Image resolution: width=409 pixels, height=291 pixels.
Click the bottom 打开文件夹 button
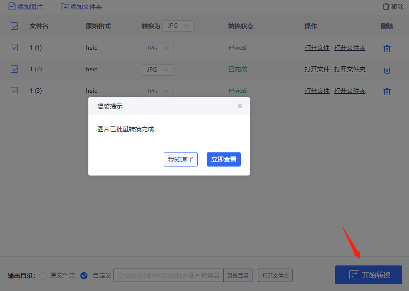click(x=275, y=275)
